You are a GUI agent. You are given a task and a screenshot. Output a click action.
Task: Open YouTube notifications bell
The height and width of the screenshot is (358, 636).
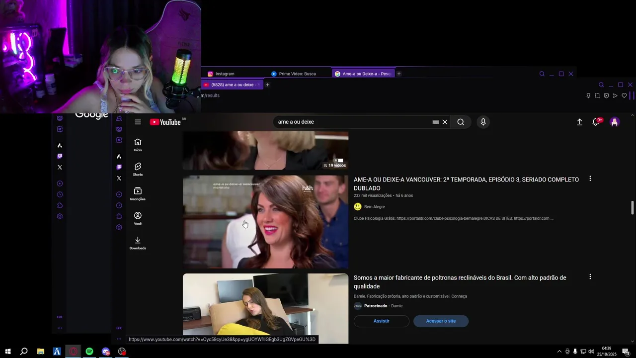596,122
